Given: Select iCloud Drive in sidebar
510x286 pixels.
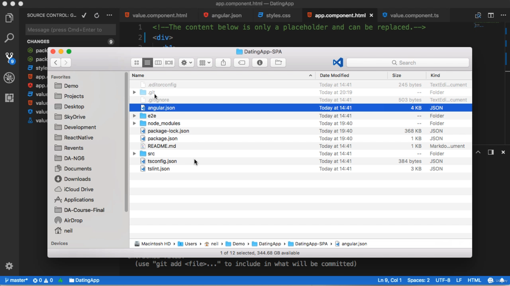Looking at the screenshot, I should click(x=79, y=190).
